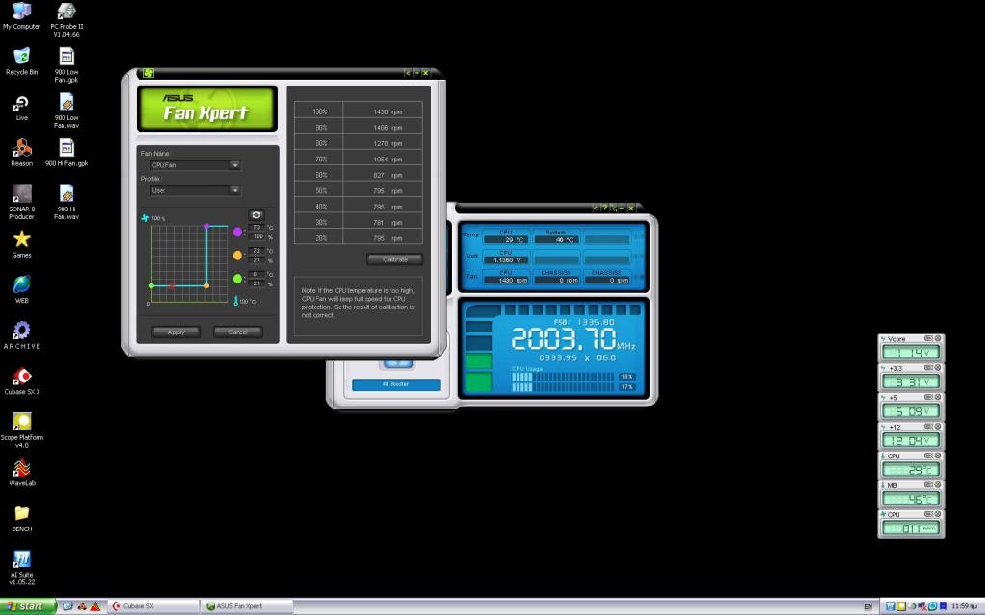Select the 900 Low Fan.wav file icon
The height and width of the screenshot is (615, 985).
[66, 111]
